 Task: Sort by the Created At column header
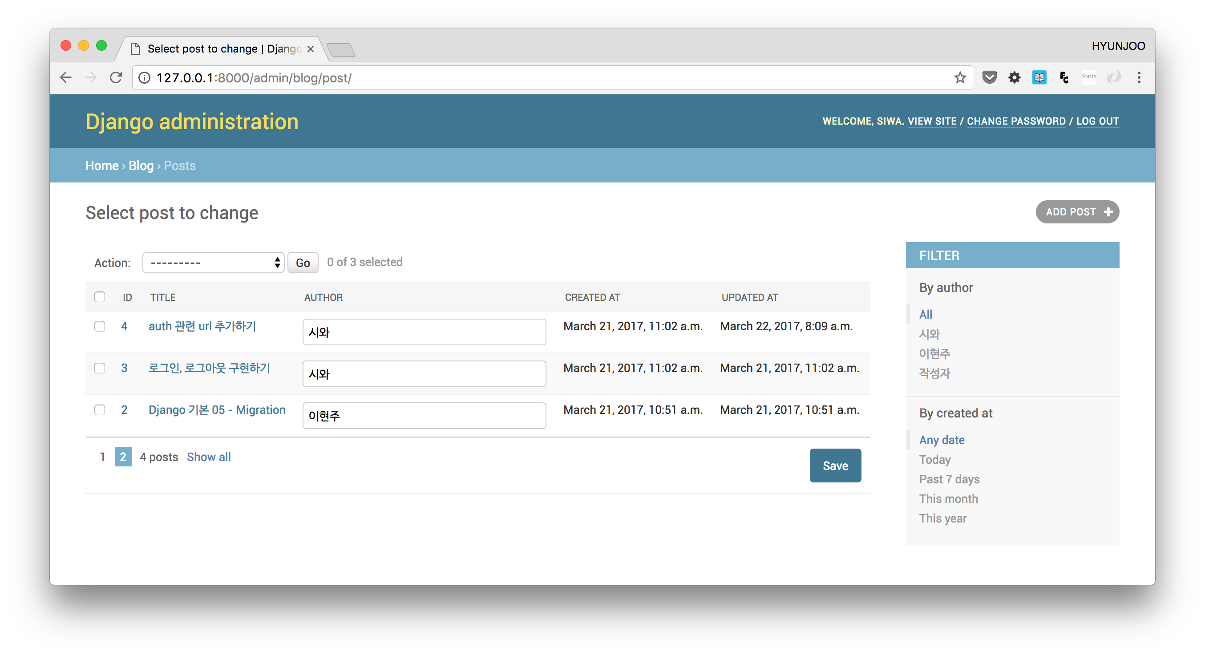tap(592, 298)
